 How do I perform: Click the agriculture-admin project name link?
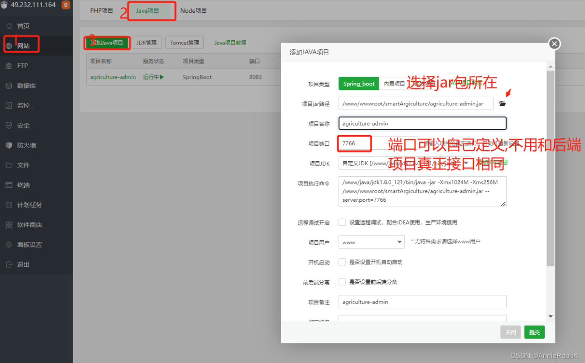112,77
